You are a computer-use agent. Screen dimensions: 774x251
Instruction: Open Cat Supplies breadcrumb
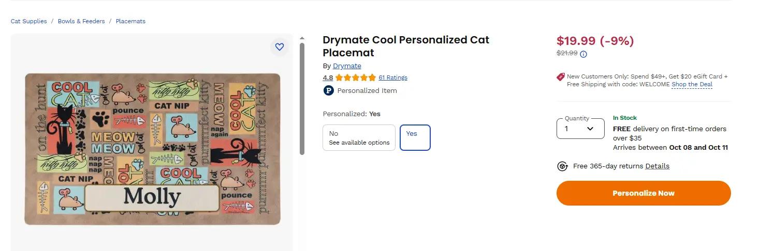(x=28, y=21)
